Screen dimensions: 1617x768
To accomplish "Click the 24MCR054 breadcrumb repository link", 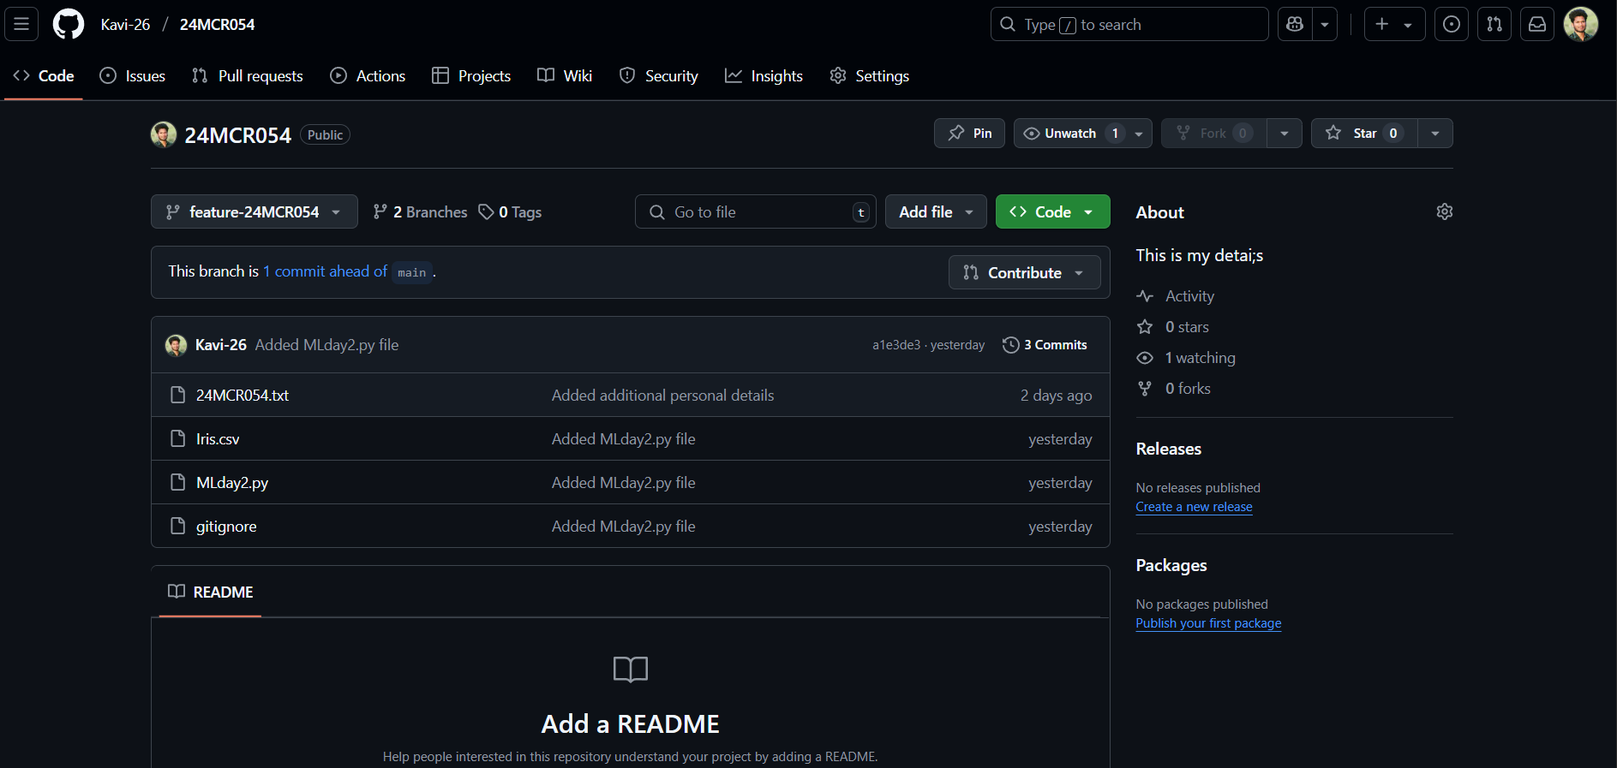I will (x=217, y=25).
